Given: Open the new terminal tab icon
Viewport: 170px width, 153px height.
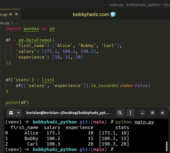Looking at the screenshot, I should pyautogui.click(x=11, y=113).
